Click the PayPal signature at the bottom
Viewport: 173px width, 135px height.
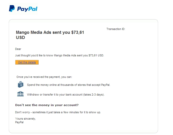(x=19, y=122)
